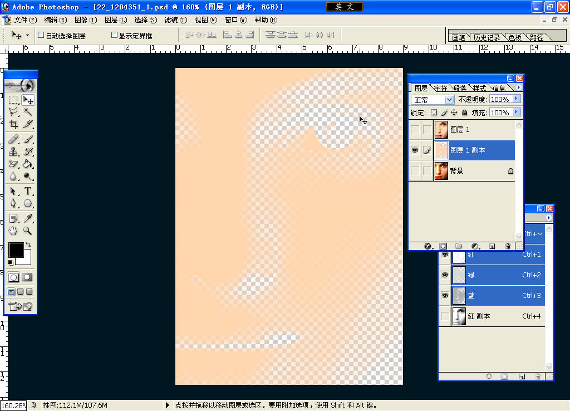Switch to 历史记录 tab
The width and height of the screenshot is (570, 411).
pyautogui.click(x=487, y=37)
